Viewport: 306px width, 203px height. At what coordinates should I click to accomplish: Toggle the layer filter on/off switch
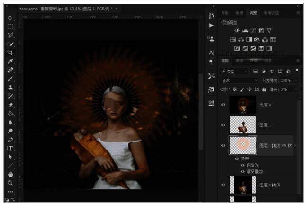(297, 70)
